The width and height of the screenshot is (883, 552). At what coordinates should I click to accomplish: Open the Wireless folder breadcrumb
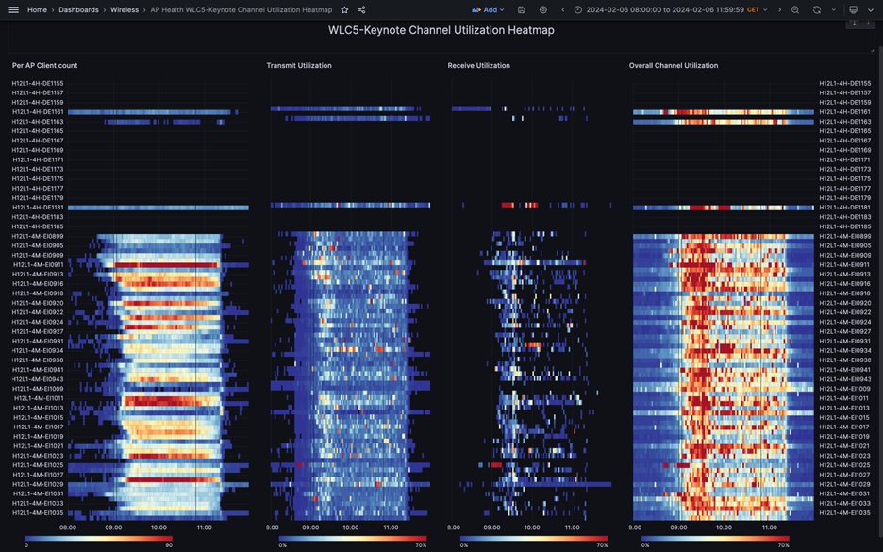pos(124,10)
